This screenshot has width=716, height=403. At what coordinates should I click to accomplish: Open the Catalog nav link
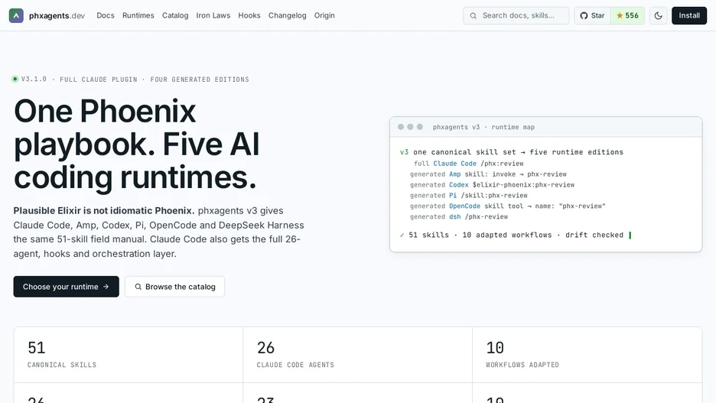pos(175,15)
